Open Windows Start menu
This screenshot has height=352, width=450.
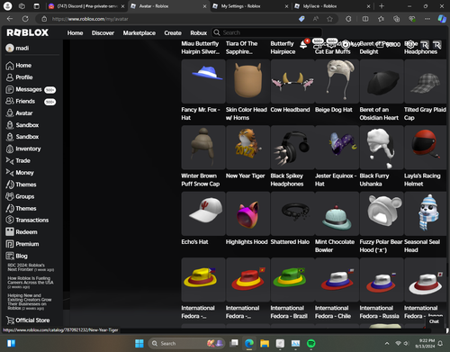(x=139, y=343)
